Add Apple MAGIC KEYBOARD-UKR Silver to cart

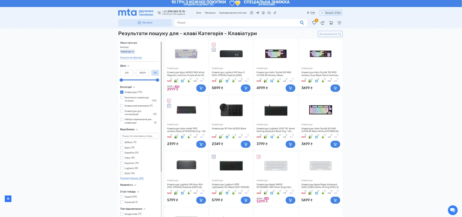[x=290, y=200]
